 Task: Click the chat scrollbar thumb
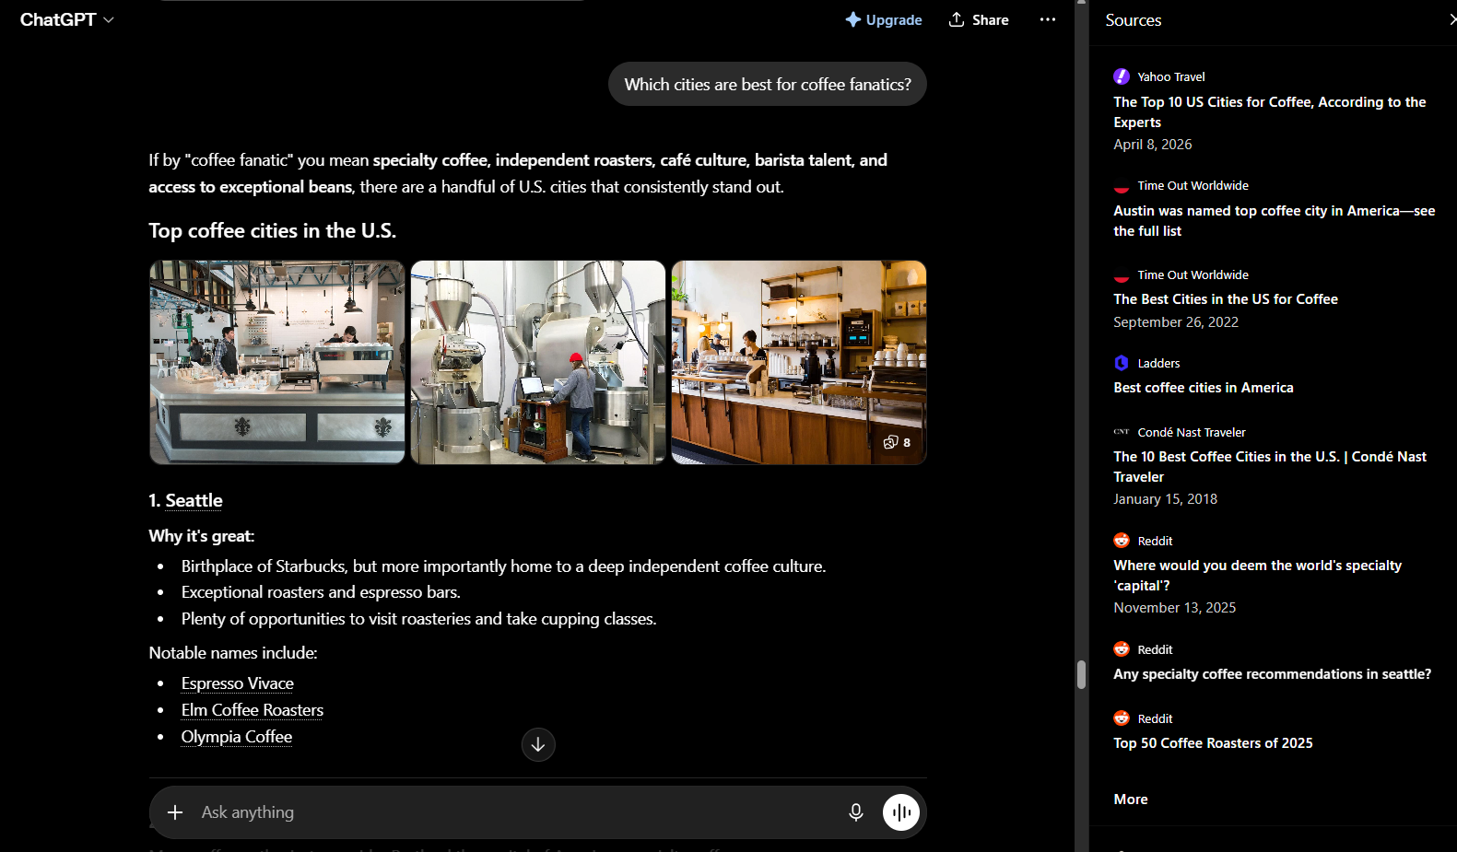click(x=1081, y=675)
